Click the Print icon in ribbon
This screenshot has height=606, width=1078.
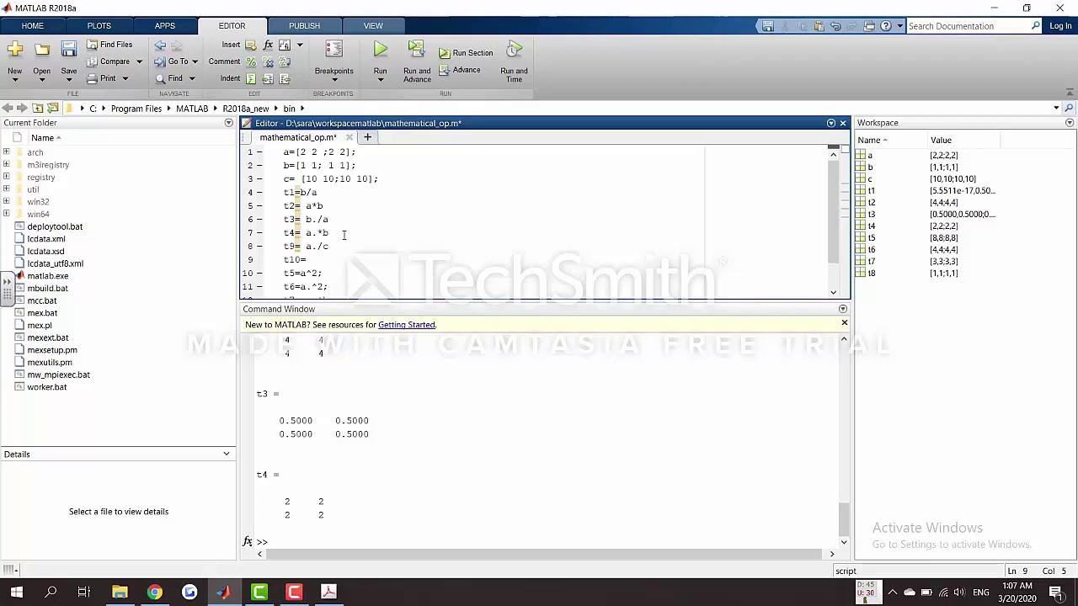93,78
